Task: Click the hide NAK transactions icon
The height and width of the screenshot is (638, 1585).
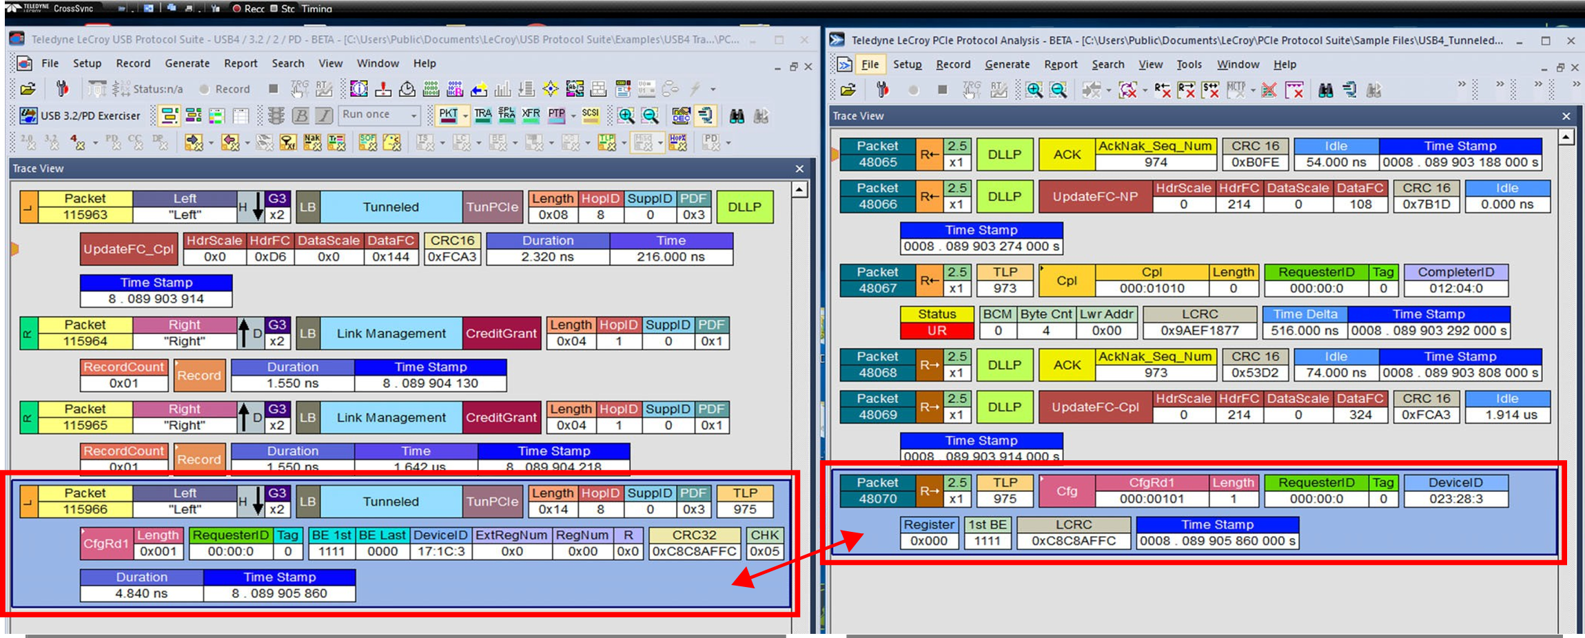Action: [312, 143]
